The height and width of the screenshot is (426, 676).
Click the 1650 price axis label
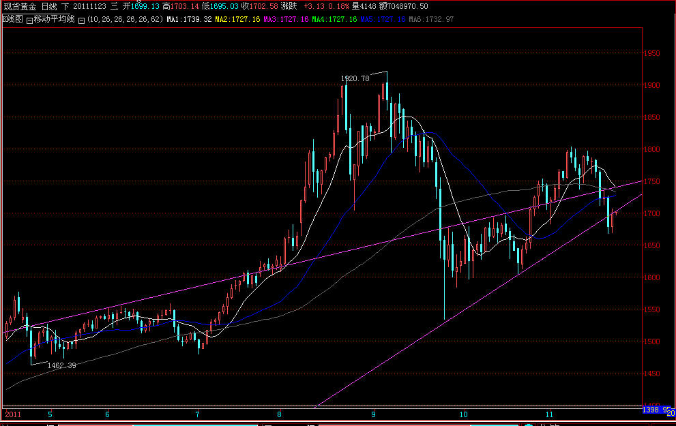651,245
